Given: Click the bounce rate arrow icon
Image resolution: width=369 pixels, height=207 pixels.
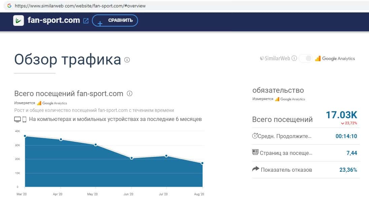Looking at the screenshot, I should click(x=256, y=169).
